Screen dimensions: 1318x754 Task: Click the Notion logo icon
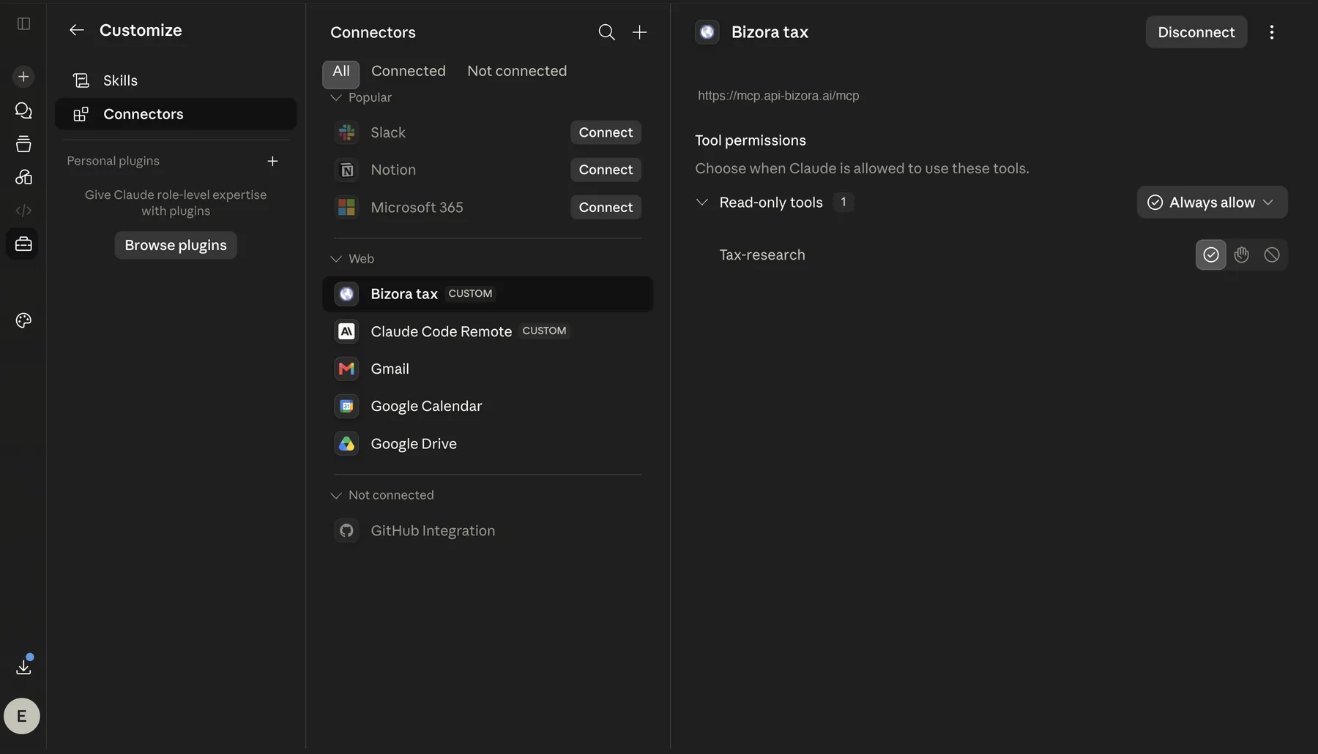coord(346,170)
